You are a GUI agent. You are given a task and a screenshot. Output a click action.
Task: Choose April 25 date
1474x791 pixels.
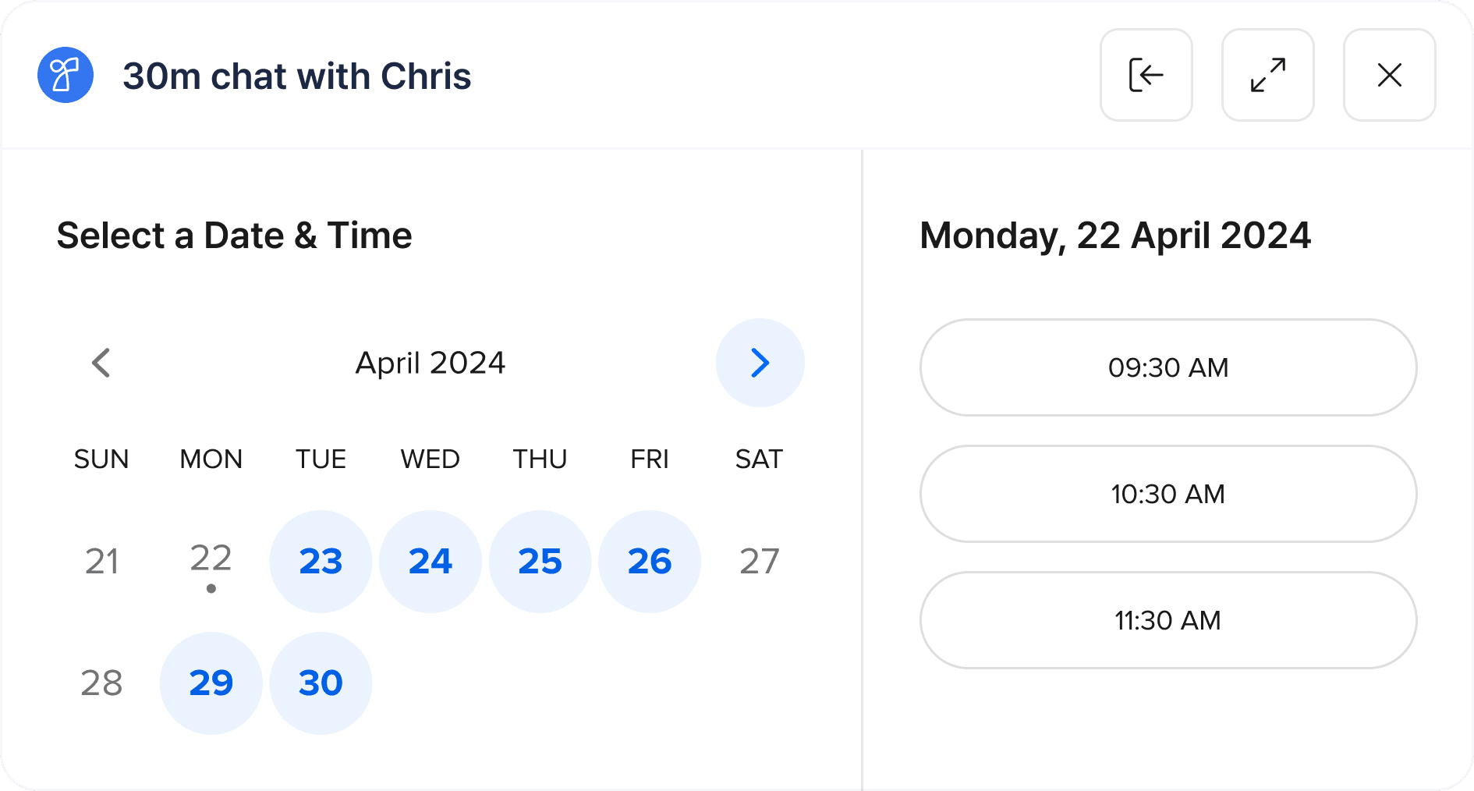coord(540,562)
